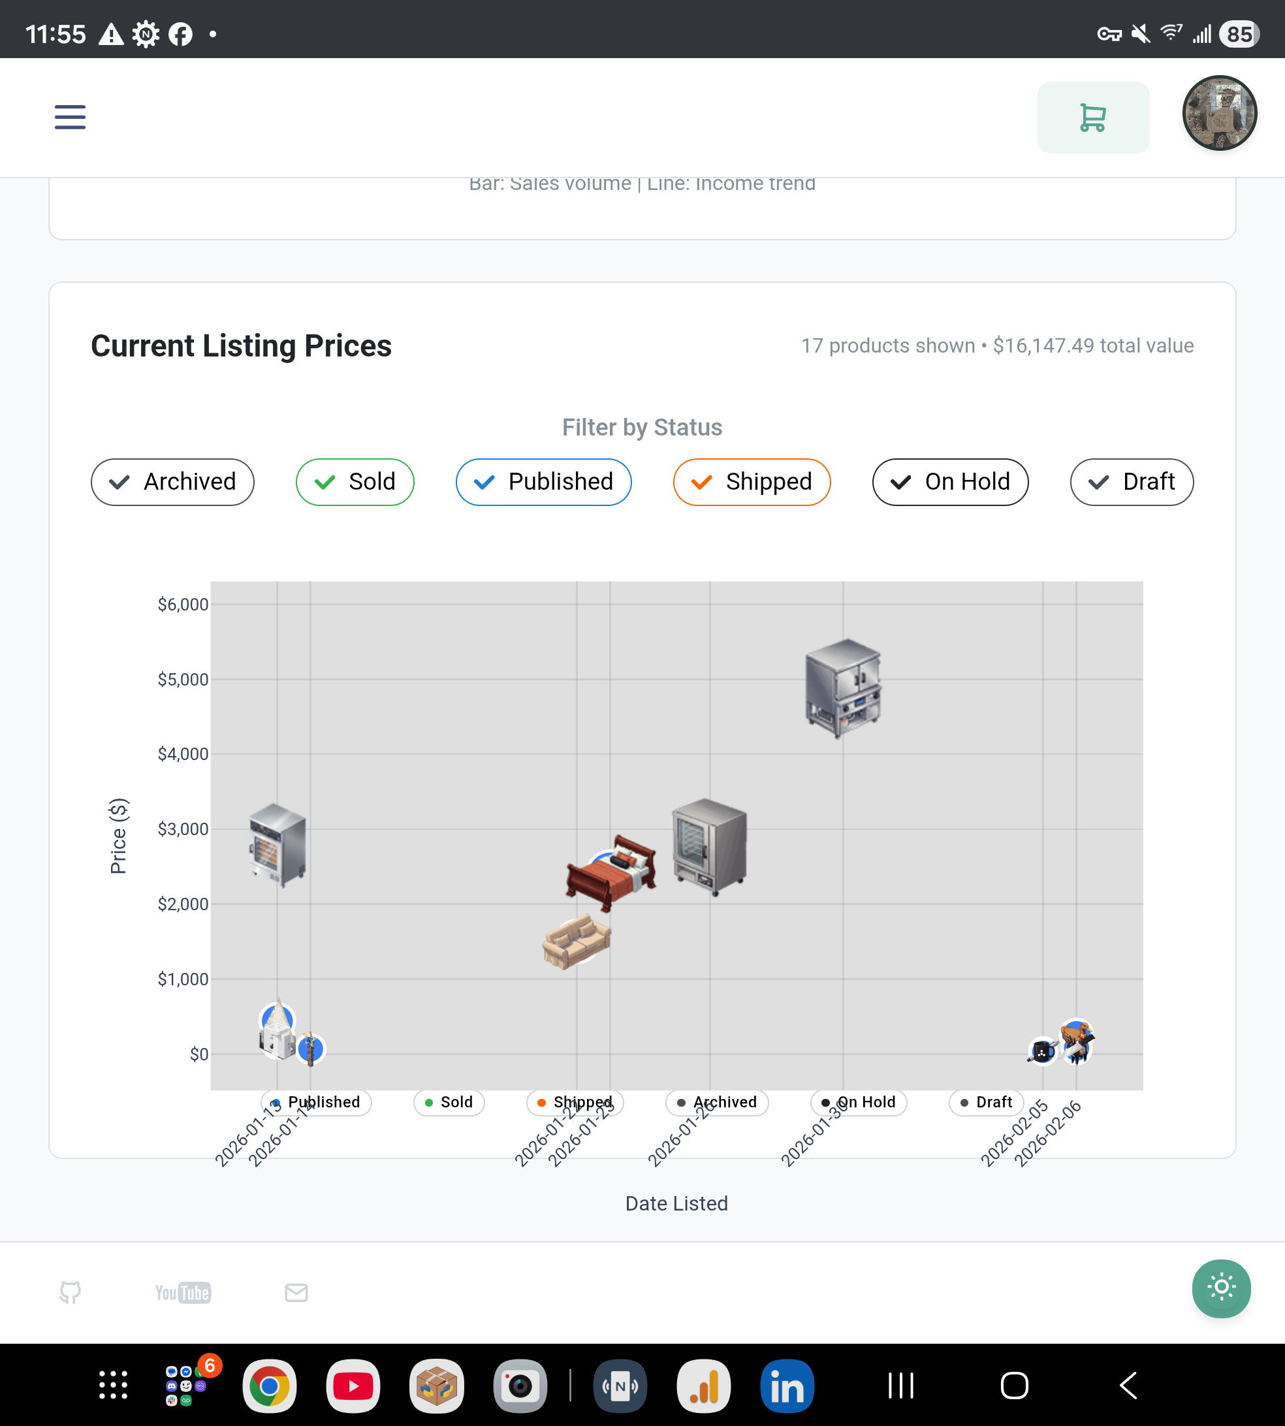The height and width of the screenshot is (1426, 1285).
Task: Uncheck the Archived status filter
Action: pyautogui.click(x=172, y=482)
